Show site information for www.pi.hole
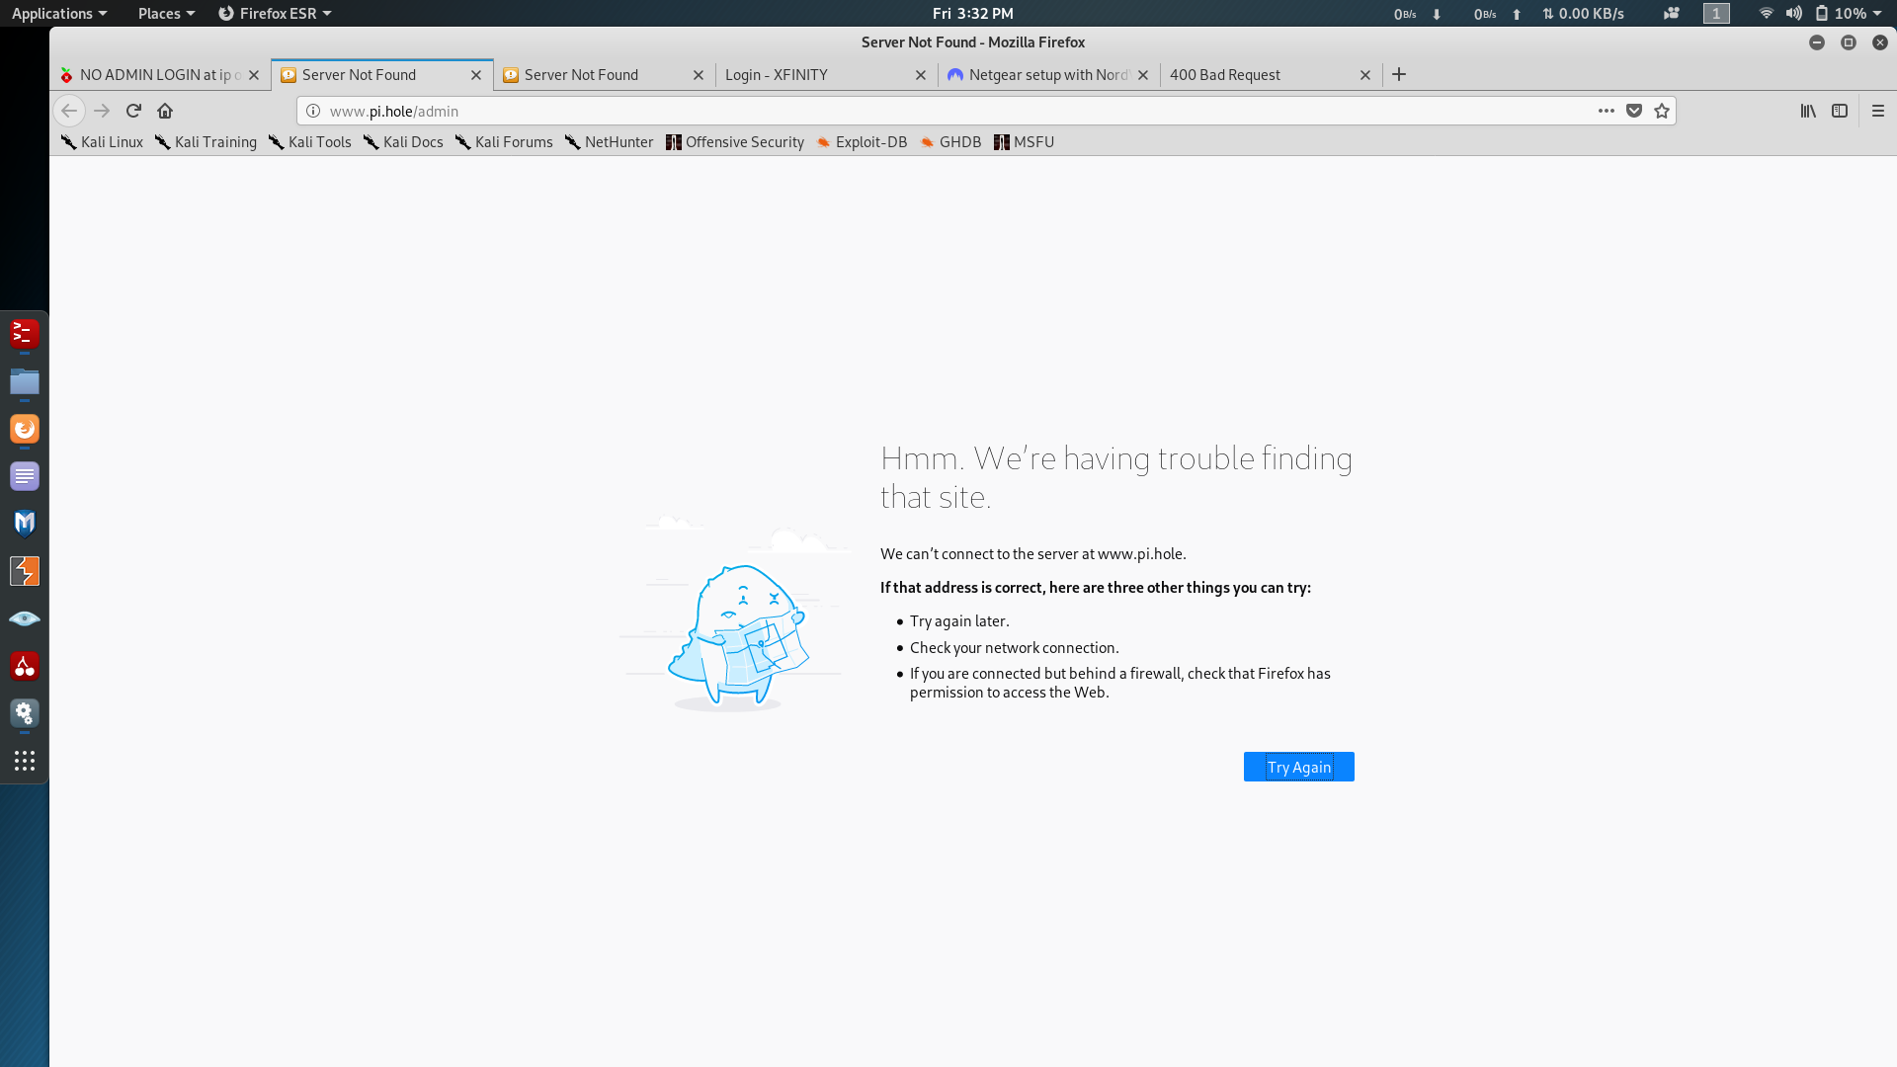This screenshot has height=1067, width=1897. (313, 111)
